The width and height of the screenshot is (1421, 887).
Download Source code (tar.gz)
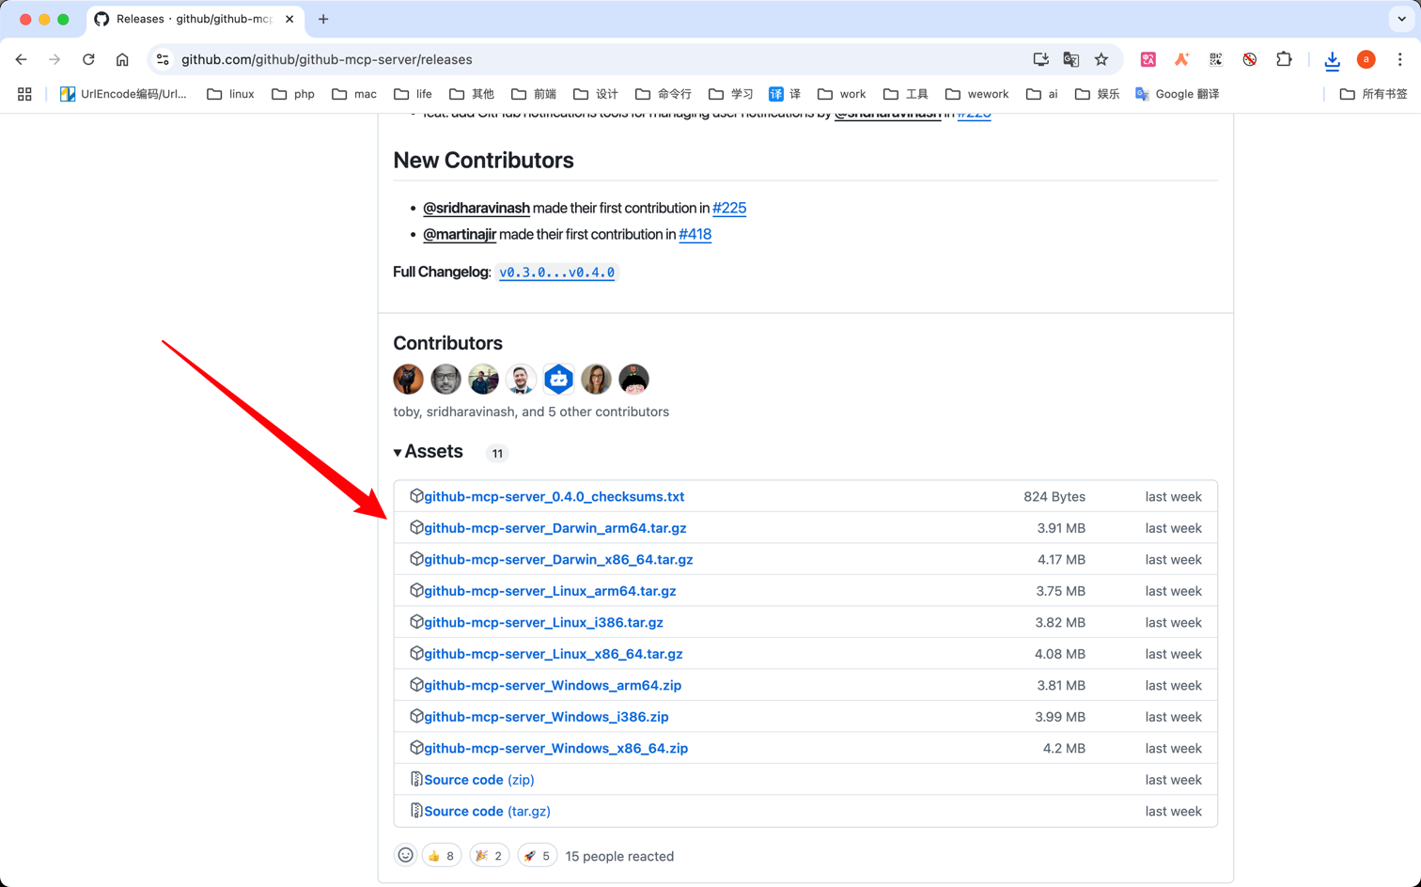487,811
